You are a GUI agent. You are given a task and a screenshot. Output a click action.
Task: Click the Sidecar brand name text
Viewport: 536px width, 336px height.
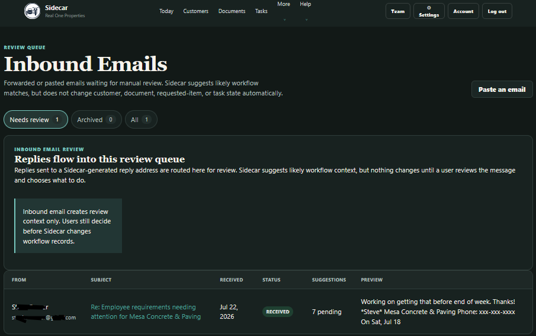point(56,8)
